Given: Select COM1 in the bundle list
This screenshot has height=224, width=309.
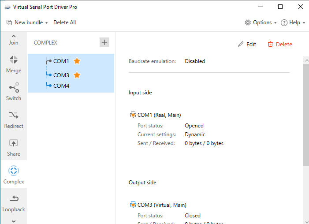Looking at the screenshot, I should (x=61, y=61).
